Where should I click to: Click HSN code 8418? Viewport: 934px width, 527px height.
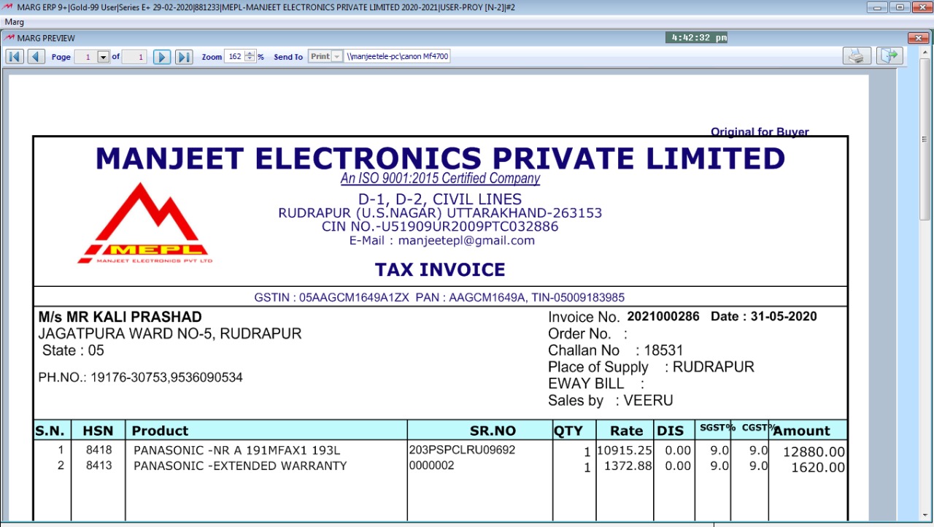tap(99, 450)
